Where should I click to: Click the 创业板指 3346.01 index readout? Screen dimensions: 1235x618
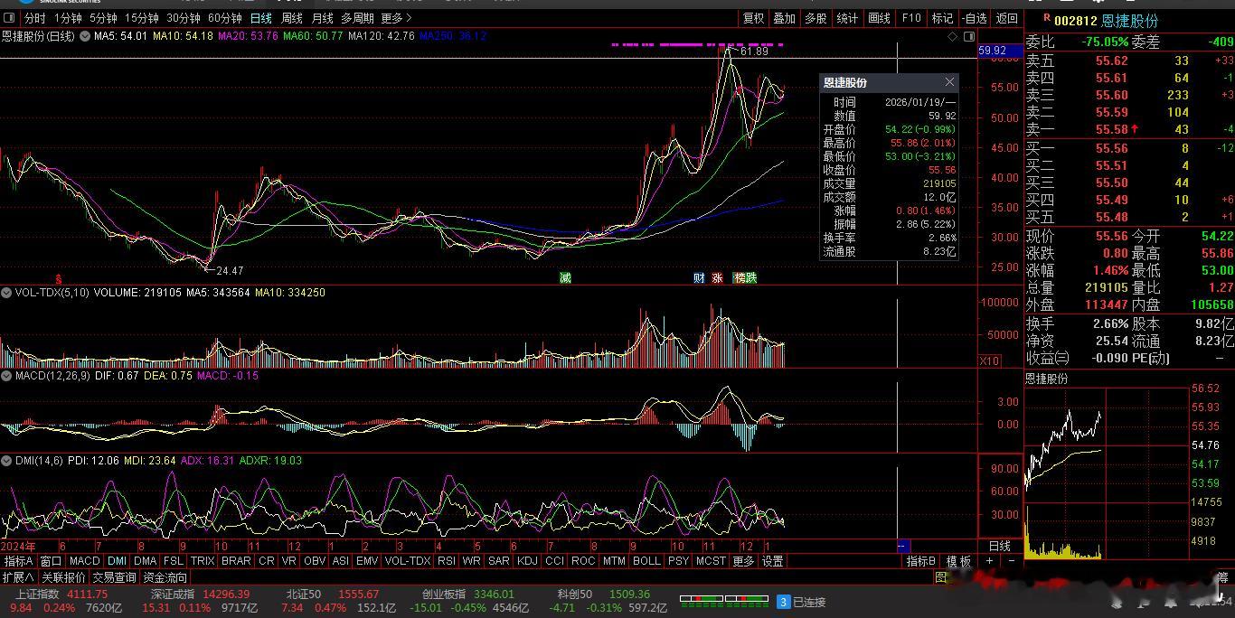467,595
